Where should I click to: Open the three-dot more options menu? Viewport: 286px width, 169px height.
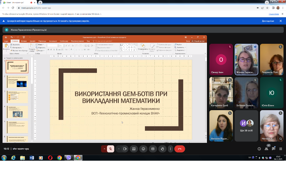pos(170,149)
